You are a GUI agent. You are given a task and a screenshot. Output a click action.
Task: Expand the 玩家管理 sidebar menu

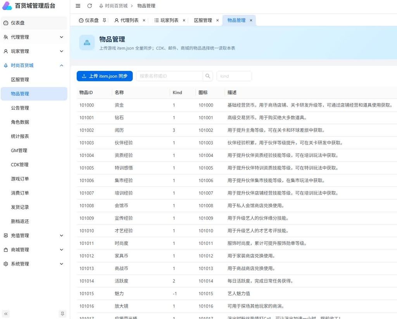click(x=34, y=51)
